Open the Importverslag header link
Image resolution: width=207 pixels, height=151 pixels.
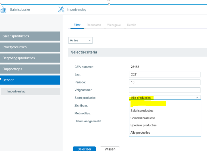76,9
